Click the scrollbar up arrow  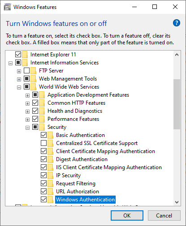pos(177,55)
